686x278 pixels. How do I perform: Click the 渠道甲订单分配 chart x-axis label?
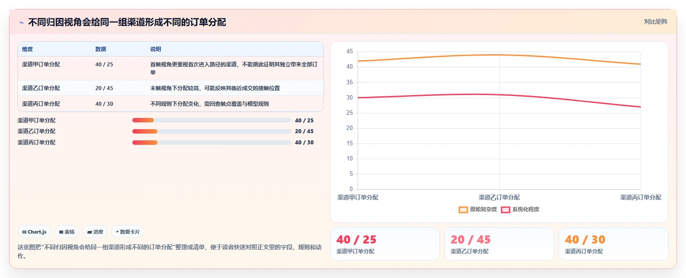point(358,197)
